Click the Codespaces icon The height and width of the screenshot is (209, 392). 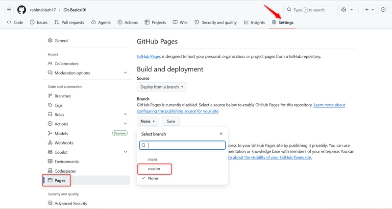click(x=50, y=171)
